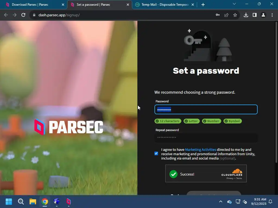
Task: Reload the Parsec signup page
Action: pyautogui.click(x=23, y=15)
